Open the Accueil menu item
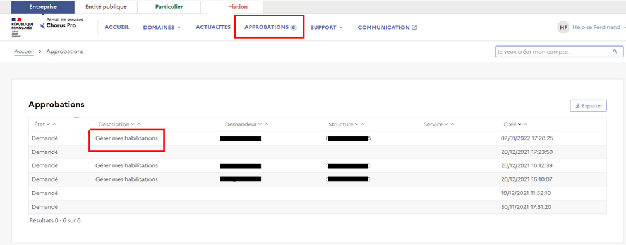Image resolution: width=626 pixels, height=245 pixels. [117, 27]
